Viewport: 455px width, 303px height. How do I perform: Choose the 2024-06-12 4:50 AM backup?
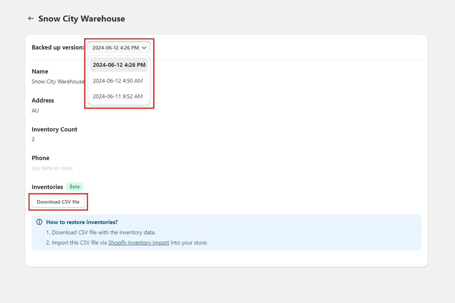tap(118, 80)
